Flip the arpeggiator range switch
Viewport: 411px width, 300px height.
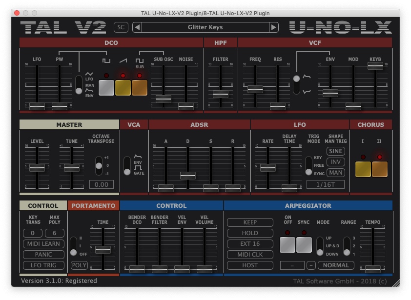point(347,246)
